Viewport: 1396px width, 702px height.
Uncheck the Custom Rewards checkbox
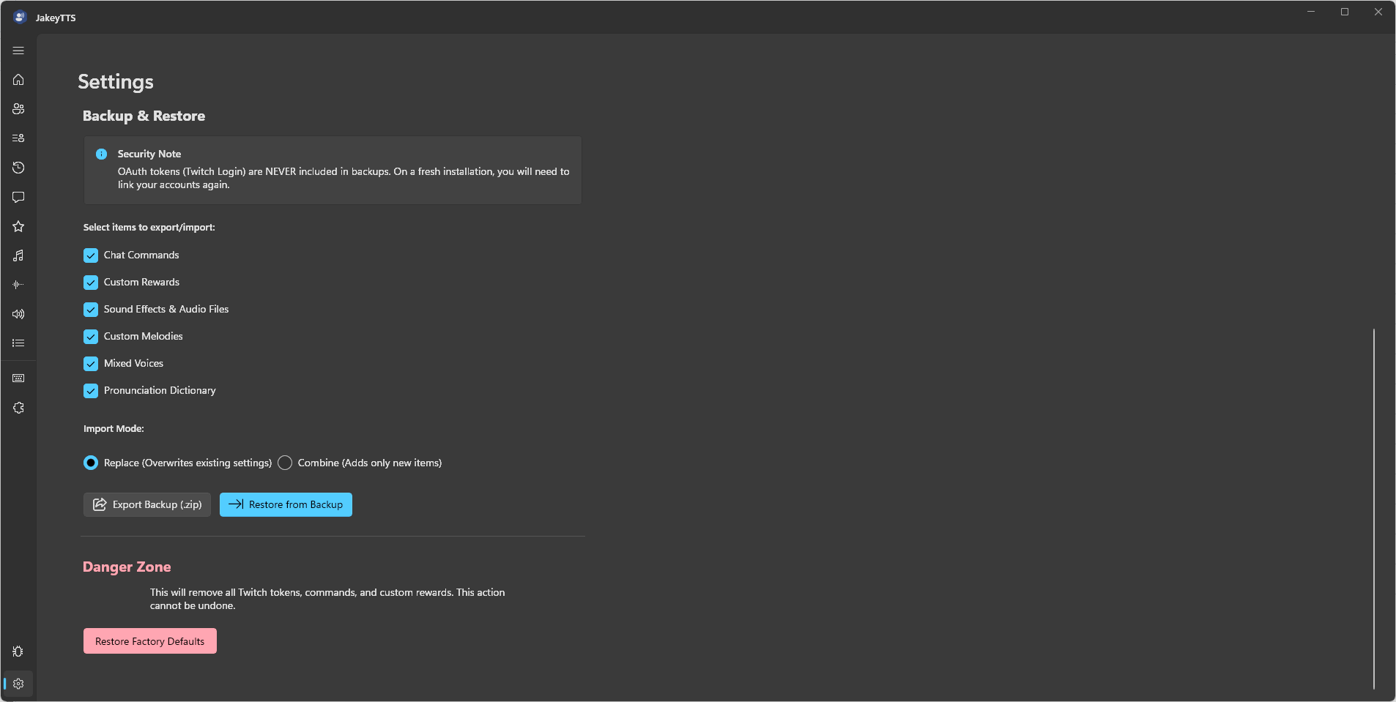pos(91,283)
